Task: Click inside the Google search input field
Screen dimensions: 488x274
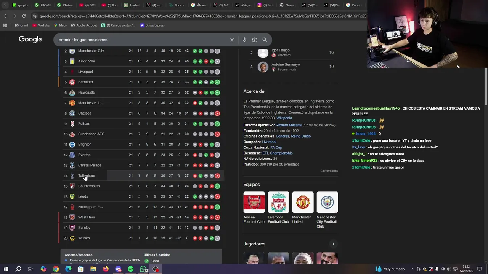Action: point(141,40)
